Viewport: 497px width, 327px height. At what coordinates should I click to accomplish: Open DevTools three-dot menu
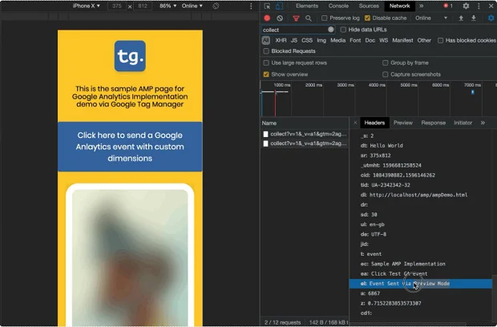[479, 6]
